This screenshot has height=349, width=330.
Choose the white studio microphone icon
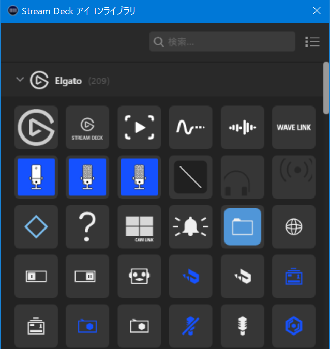[x=243, y=326]
